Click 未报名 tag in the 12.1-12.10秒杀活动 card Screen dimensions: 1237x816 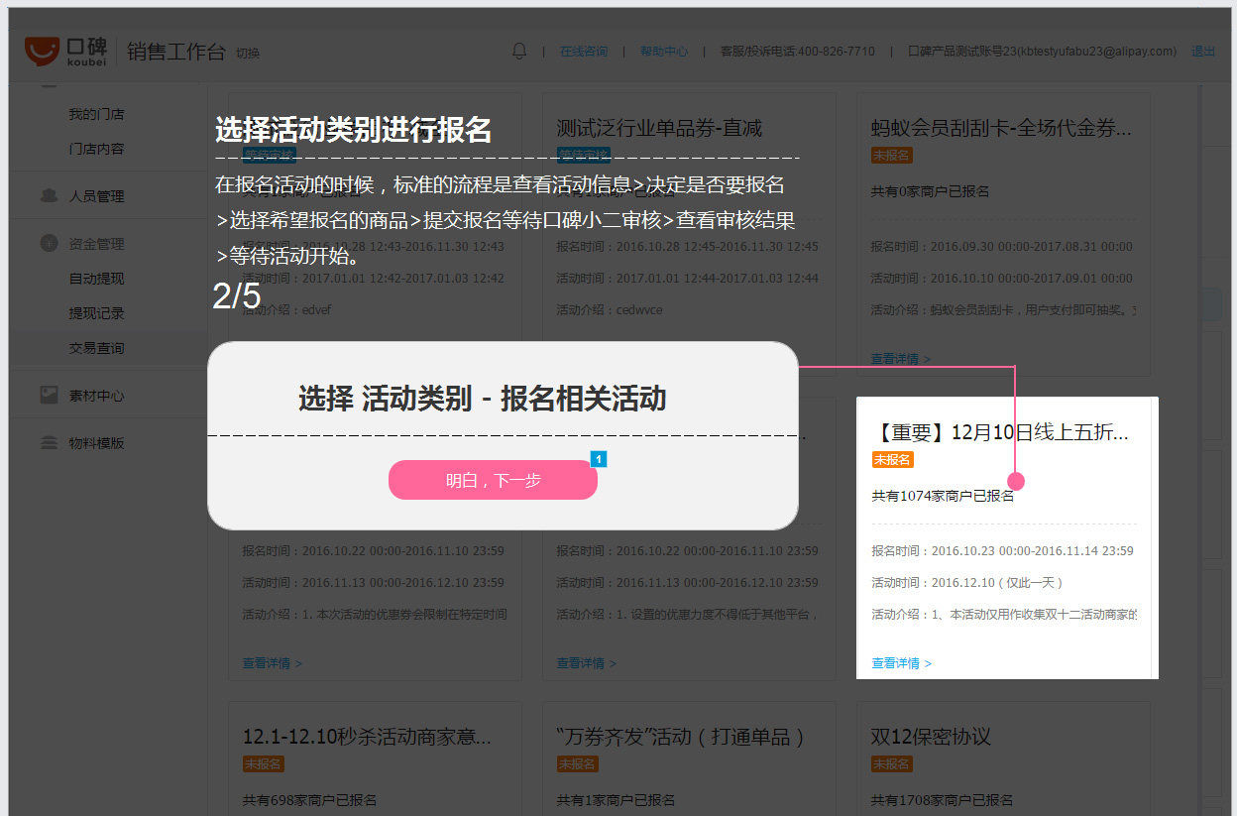264,763
